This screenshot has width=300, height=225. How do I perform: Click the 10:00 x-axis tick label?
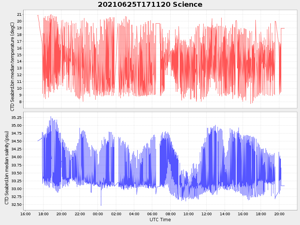[189, 214]
